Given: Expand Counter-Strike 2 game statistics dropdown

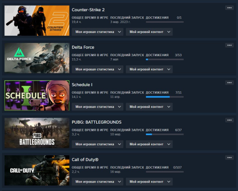Looking at the screenshot, I should coord(97,32).
